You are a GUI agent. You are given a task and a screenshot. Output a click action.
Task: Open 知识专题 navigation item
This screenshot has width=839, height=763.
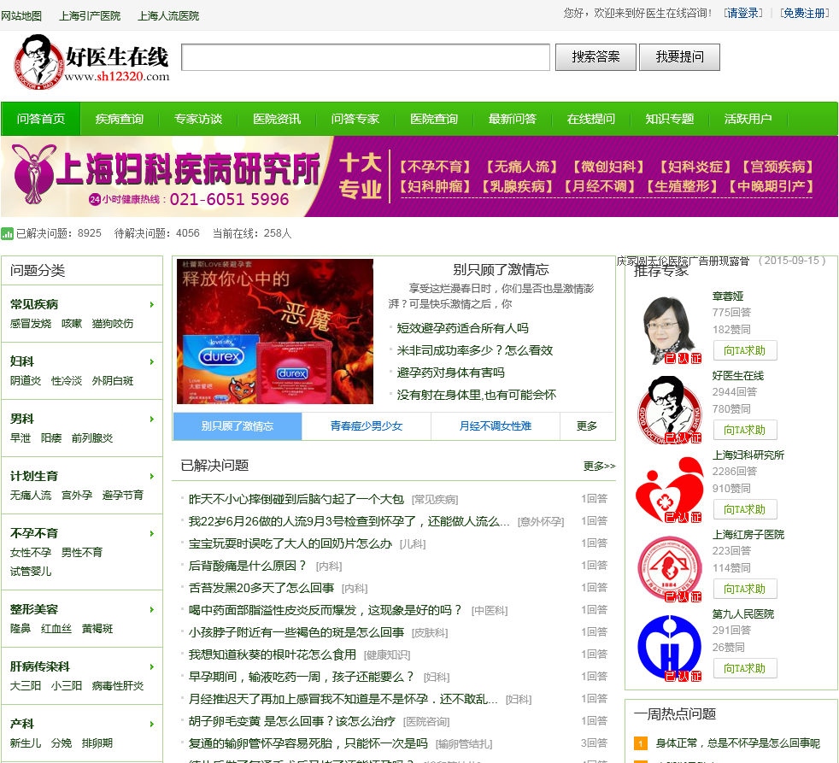pyautogui.click(x=670, y=119)
